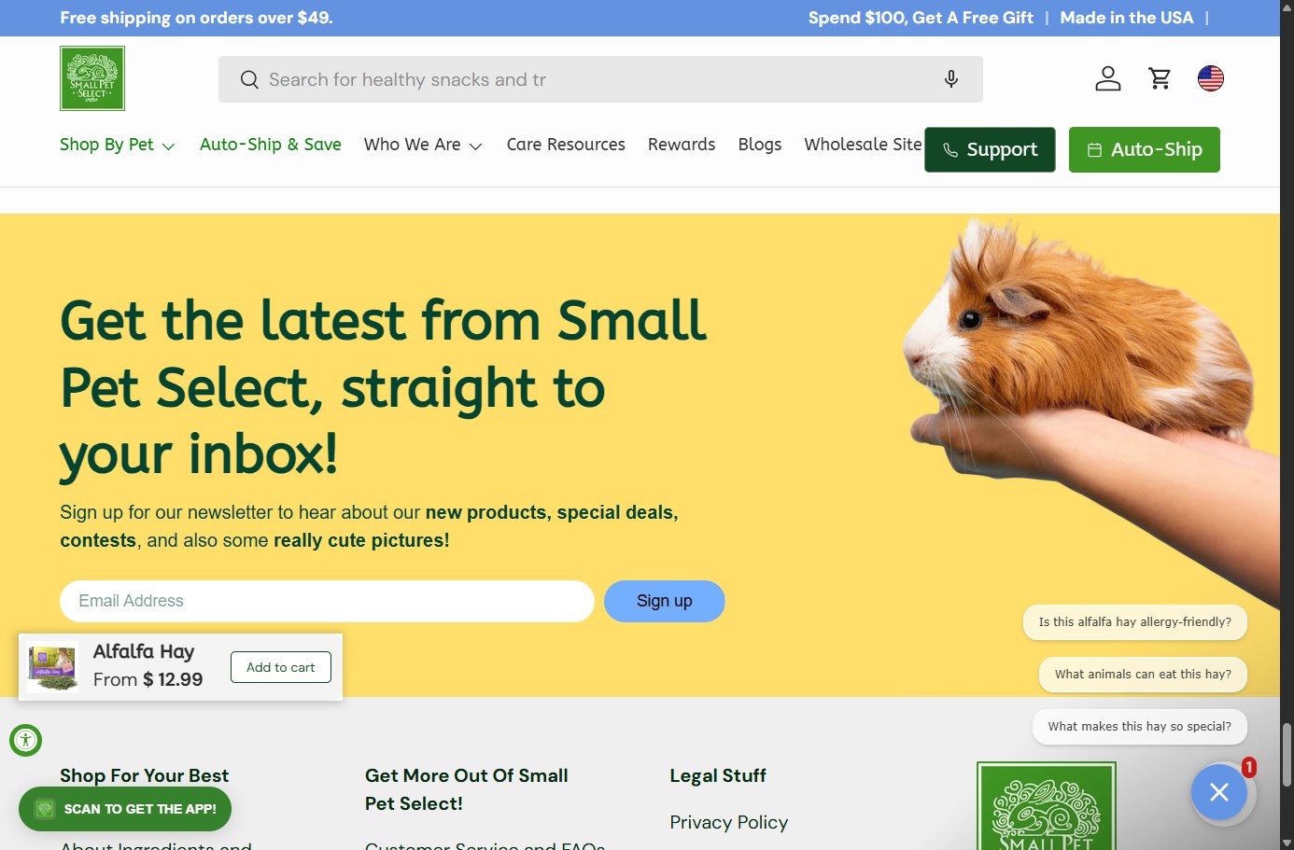This screenshot has height=850, width=1294.
Task: Expand the Who We Are dropdown
Action: 424,145
